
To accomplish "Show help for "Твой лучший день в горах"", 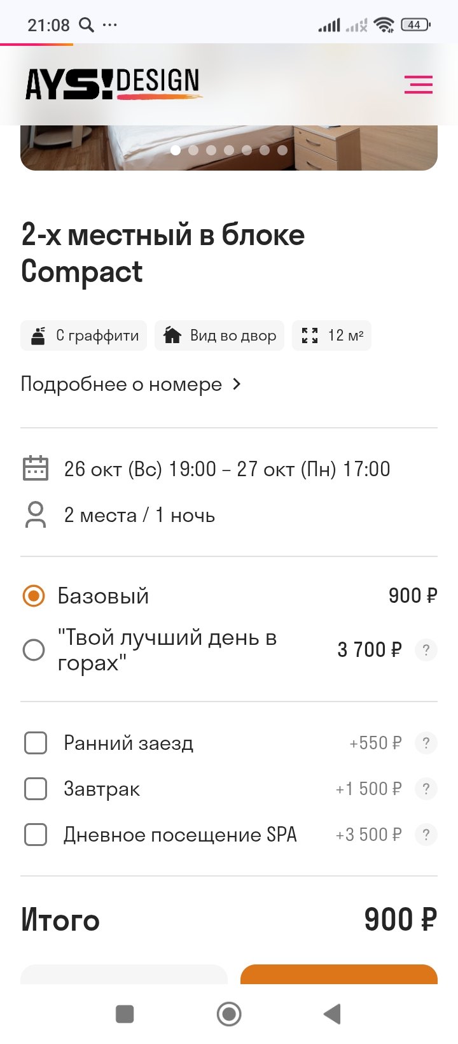I will [x=426, y=650].
